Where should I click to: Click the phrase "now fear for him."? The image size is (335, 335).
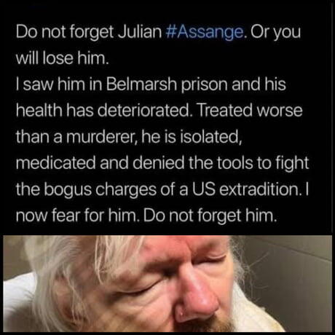tap(78, 216)
